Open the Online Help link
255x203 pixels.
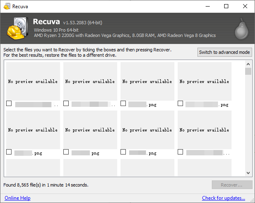[18, 198]
